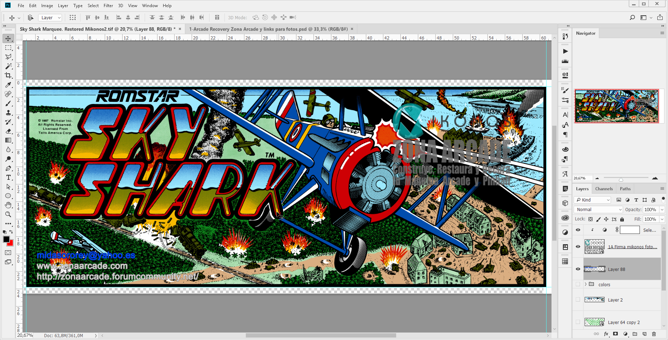
Task: Click the Navigator preview thumbnail
Action: [x=617, y=106]
